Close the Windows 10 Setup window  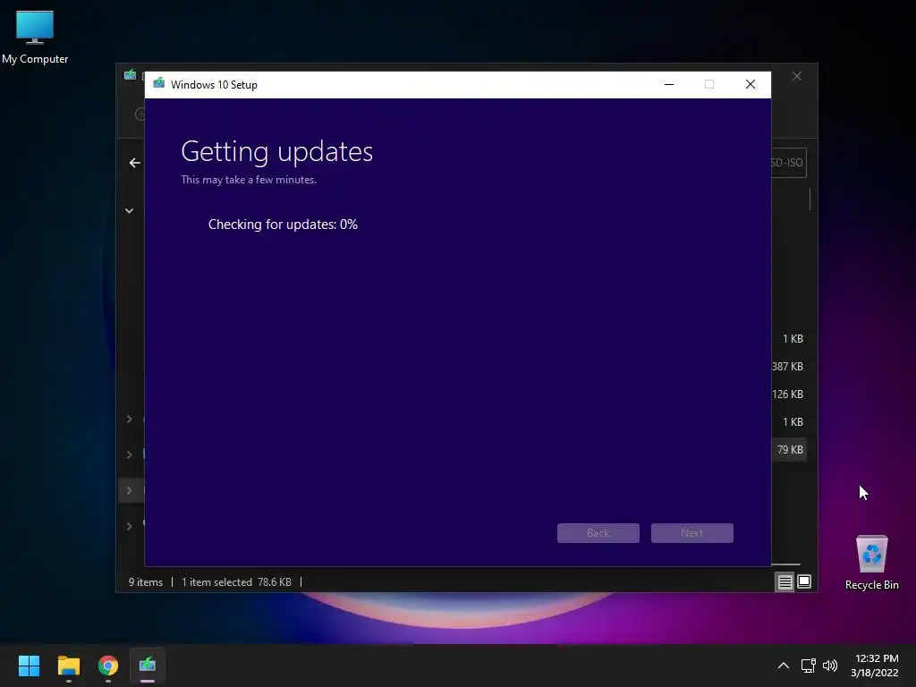[x=751, y=85]
